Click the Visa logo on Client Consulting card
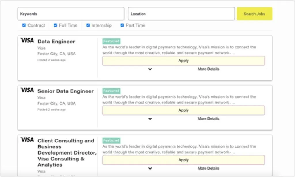Screen dimensions: 295x177 tap(27, 140)
